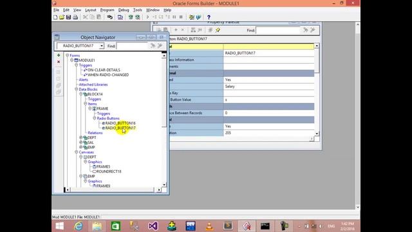This screenshot has height=232, width=412.
Task: Click the red X Delete icon in Object Navigator
Action: coord(59,62)
